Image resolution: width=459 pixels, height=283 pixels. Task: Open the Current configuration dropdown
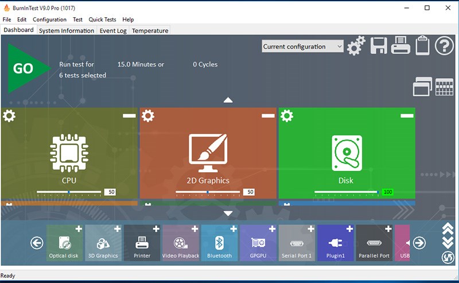[302, 46]
